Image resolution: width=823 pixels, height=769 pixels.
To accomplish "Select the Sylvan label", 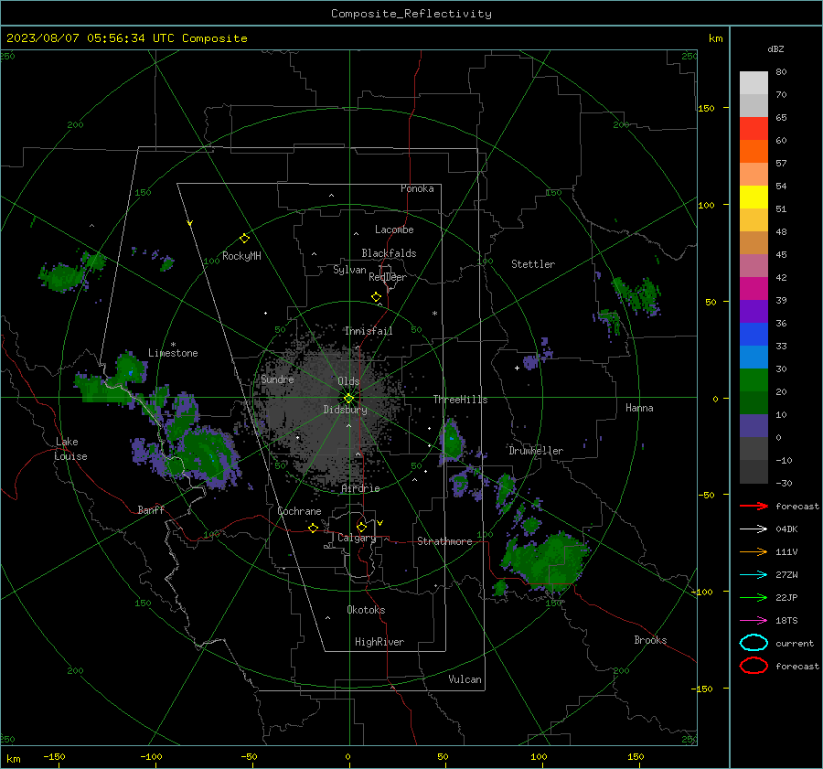I will [x=349, y=270].
